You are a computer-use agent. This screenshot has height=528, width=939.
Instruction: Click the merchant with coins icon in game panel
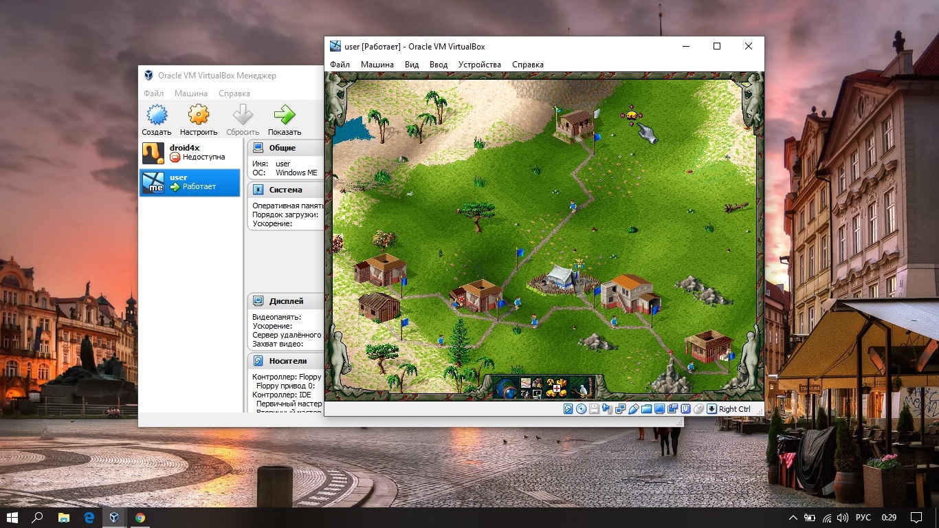pos(538,383)
